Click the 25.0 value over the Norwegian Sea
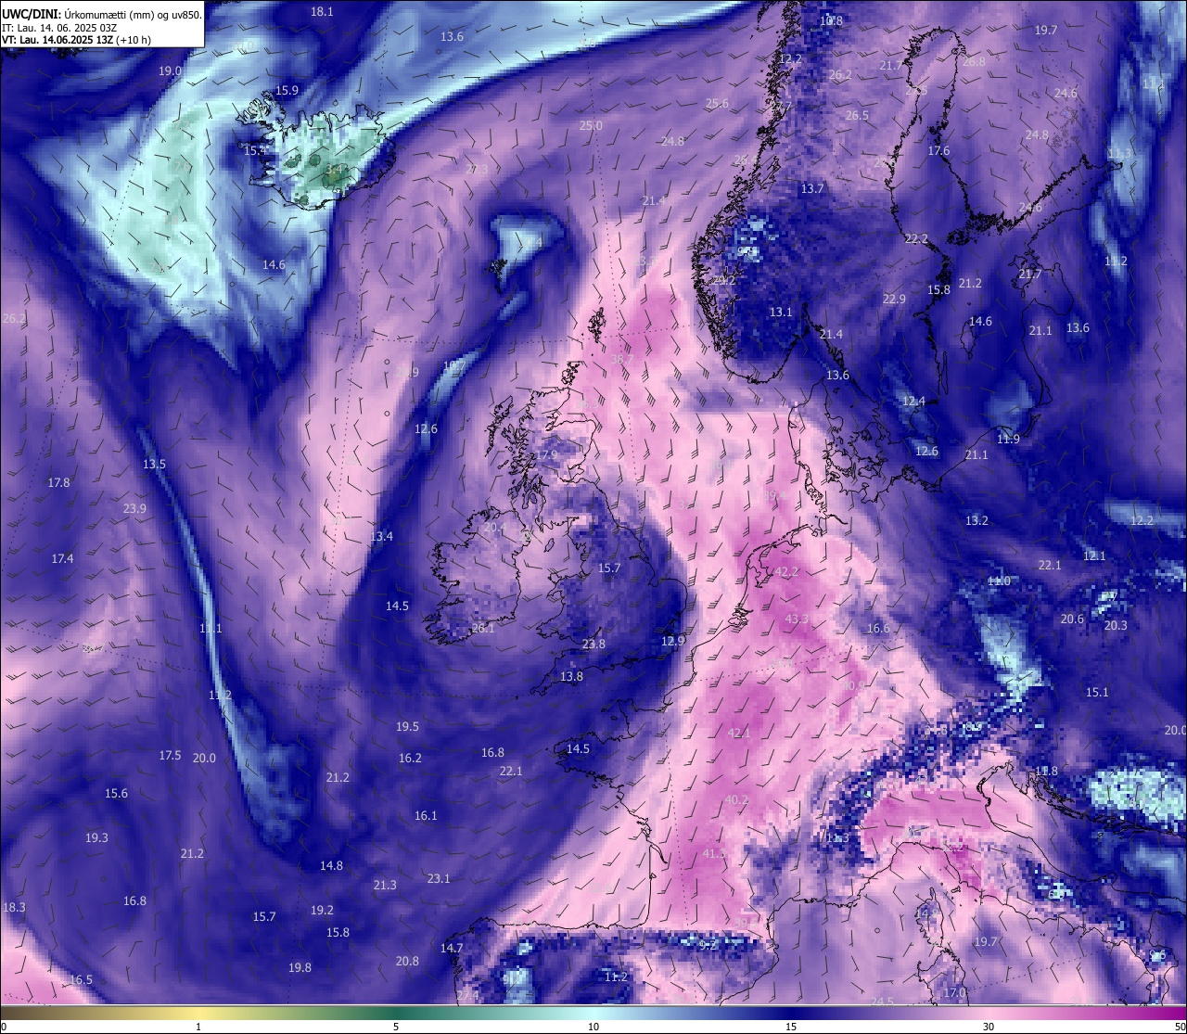1187x1034 pixels. (x=591, y=126)
